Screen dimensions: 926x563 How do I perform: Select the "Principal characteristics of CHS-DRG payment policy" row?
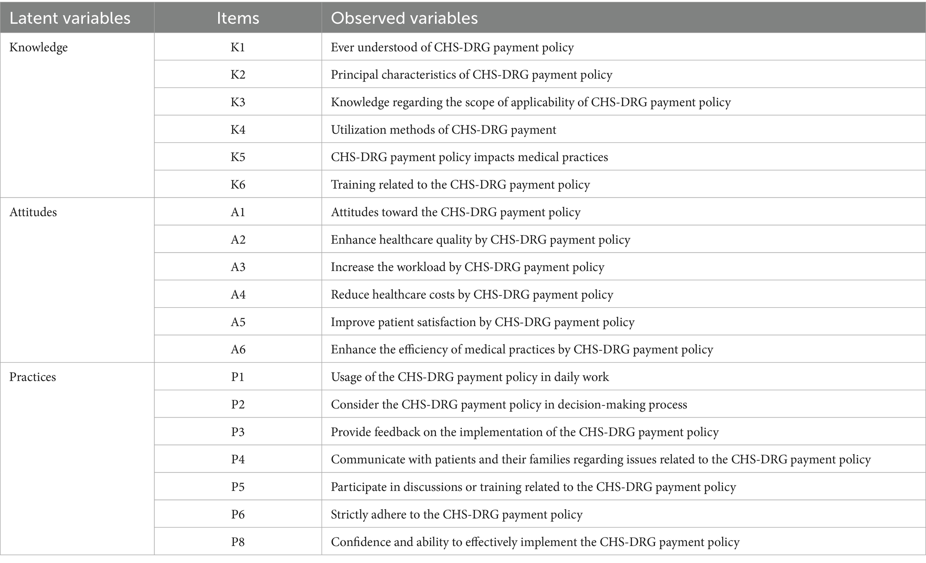tap(471, 75)
